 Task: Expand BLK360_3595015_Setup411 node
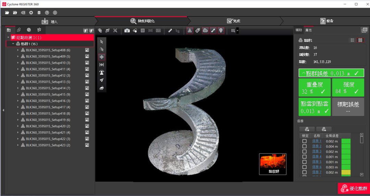(18, 69)
